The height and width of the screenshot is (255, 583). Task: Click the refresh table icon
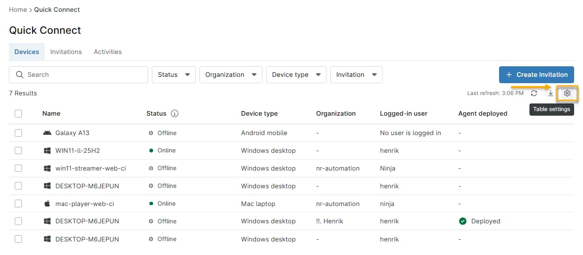[x=534, y=93]
